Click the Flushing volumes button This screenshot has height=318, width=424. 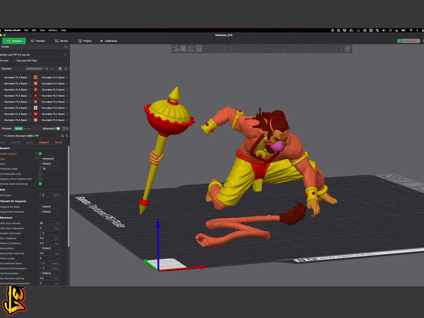(x=34, y=69)
